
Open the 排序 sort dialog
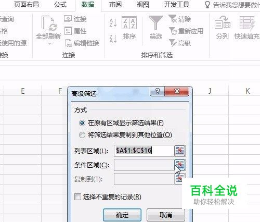(129, 28)
